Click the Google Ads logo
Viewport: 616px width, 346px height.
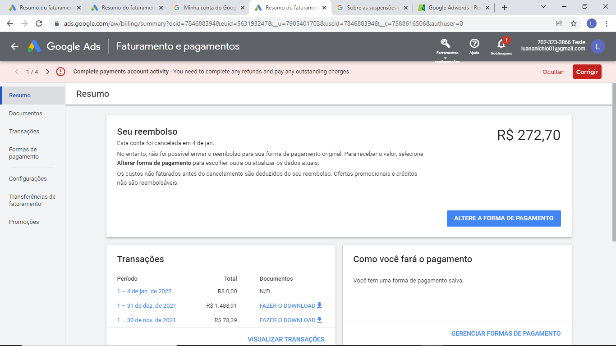coord(64,46)
